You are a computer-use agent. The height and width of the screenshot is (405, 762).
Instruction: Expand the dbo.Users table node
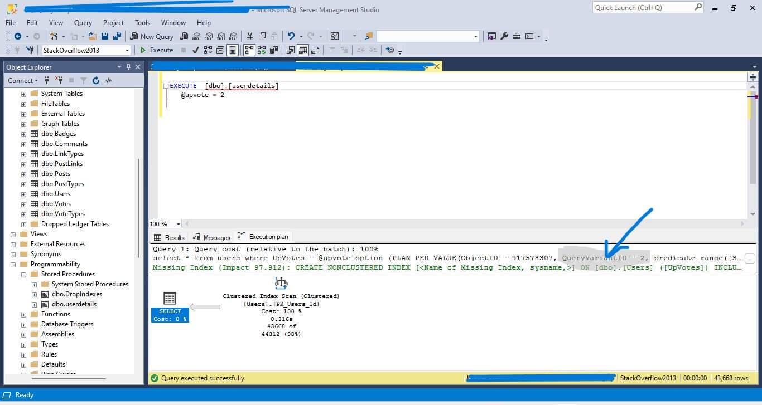click(23, 194)
